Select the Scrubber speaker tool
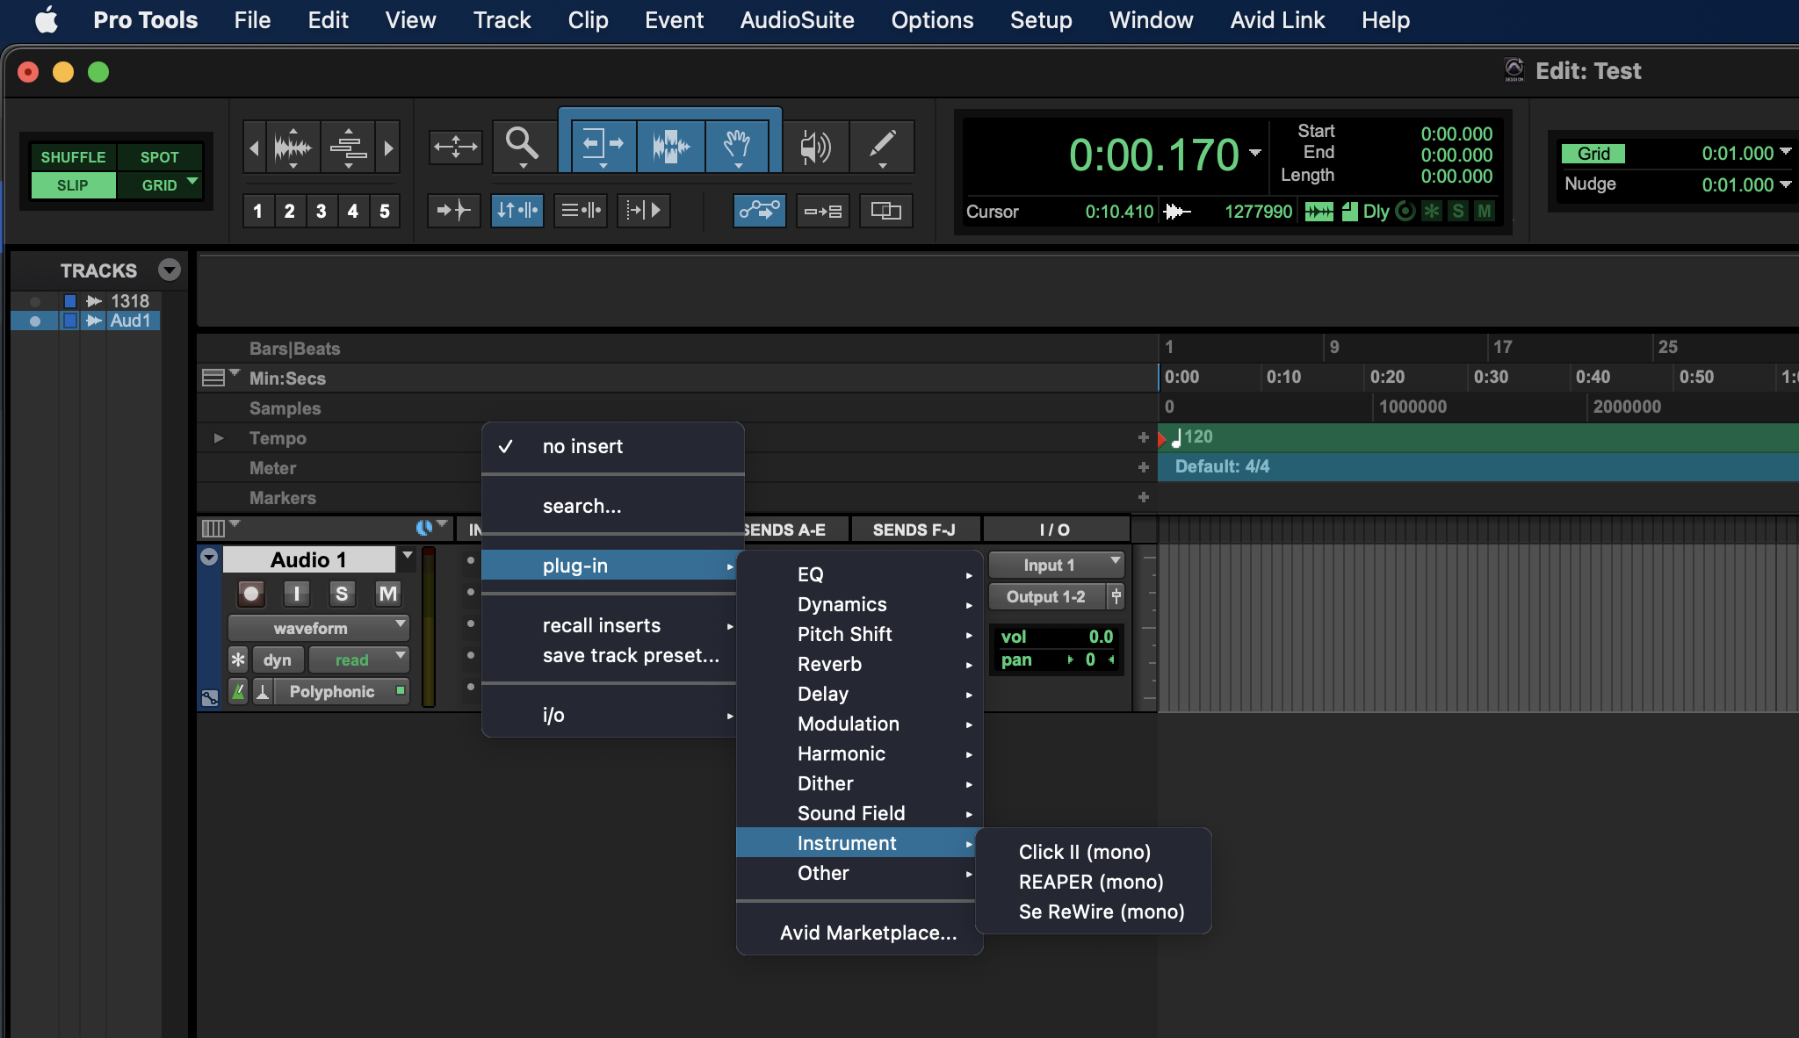Screen dimensions: 1799x1038 click(814, 145)
